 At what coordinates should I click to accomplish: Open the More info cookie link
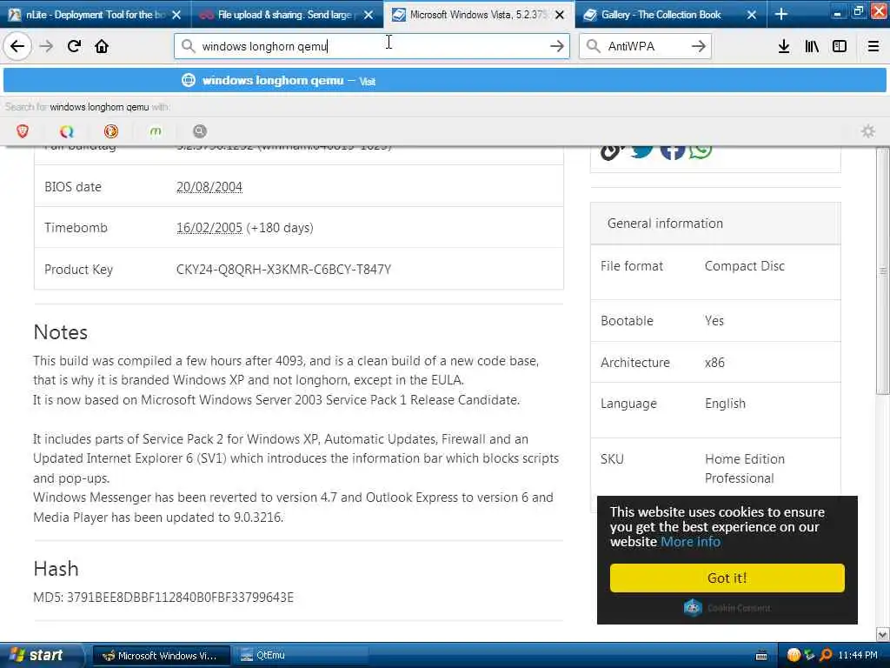690,542
